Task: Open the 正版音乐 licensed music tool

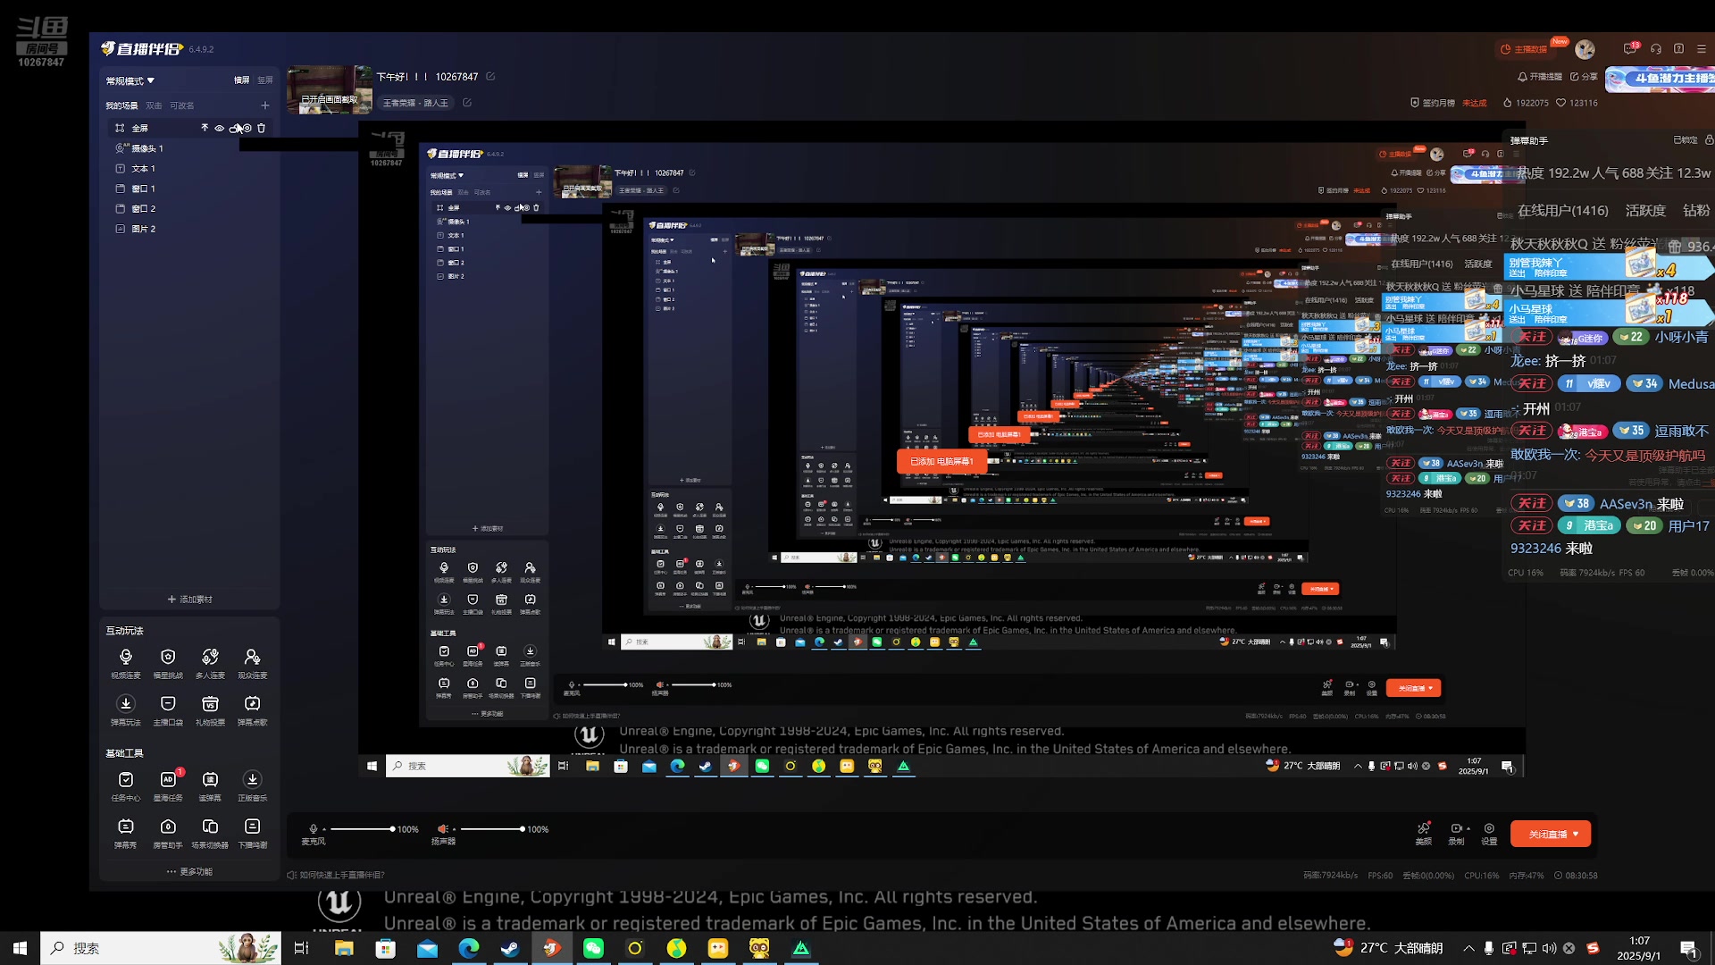Action: (252, 785)
